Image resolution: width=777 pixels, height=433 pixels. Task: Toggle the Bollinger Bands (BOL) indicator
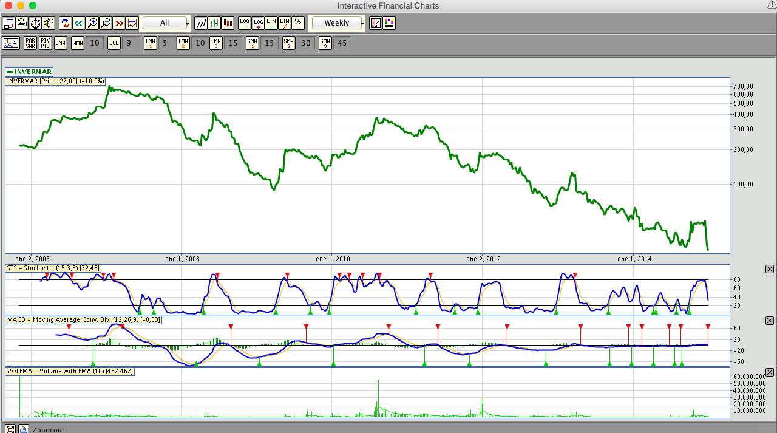click(x=114, y=43)
